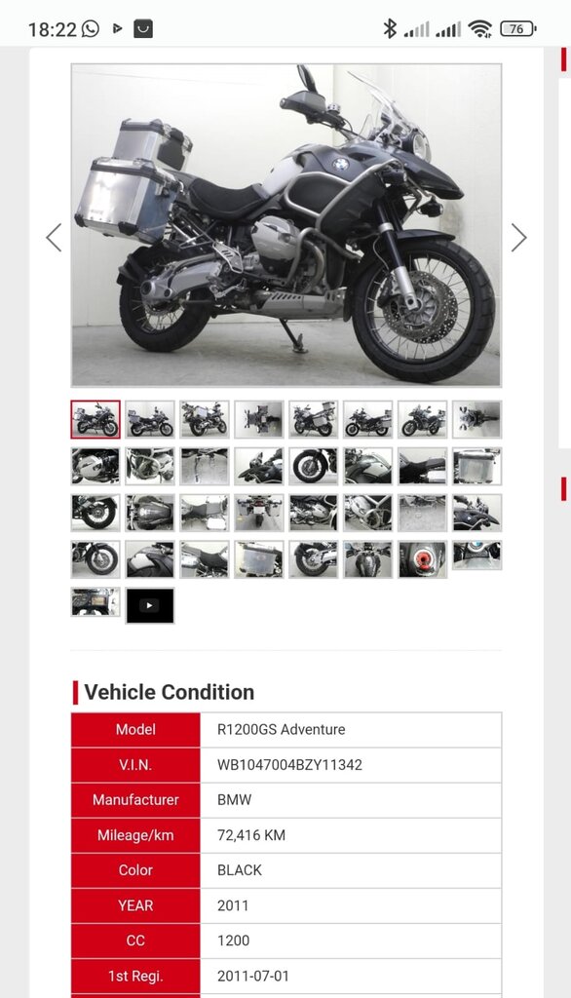Tap the battery indicator showing 76
The image size is (571, 998).
click(x=517, y=28)
